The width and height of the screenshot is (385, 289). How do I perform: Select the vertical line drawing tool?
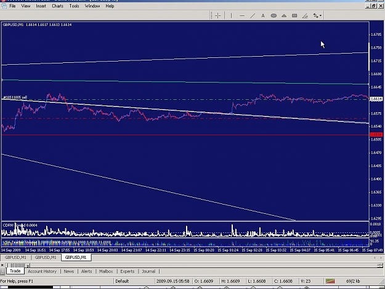[231, 16]
